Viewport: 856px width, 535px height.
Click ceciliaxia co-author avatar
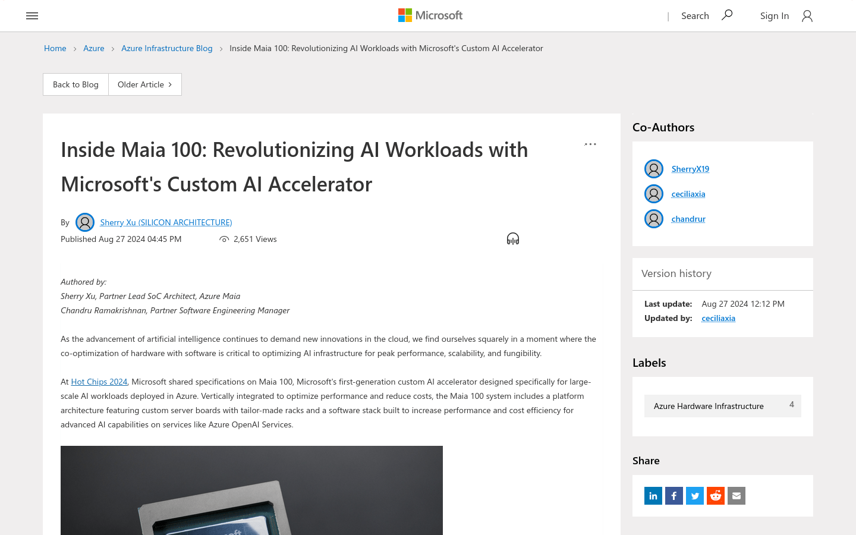(654, 194)
